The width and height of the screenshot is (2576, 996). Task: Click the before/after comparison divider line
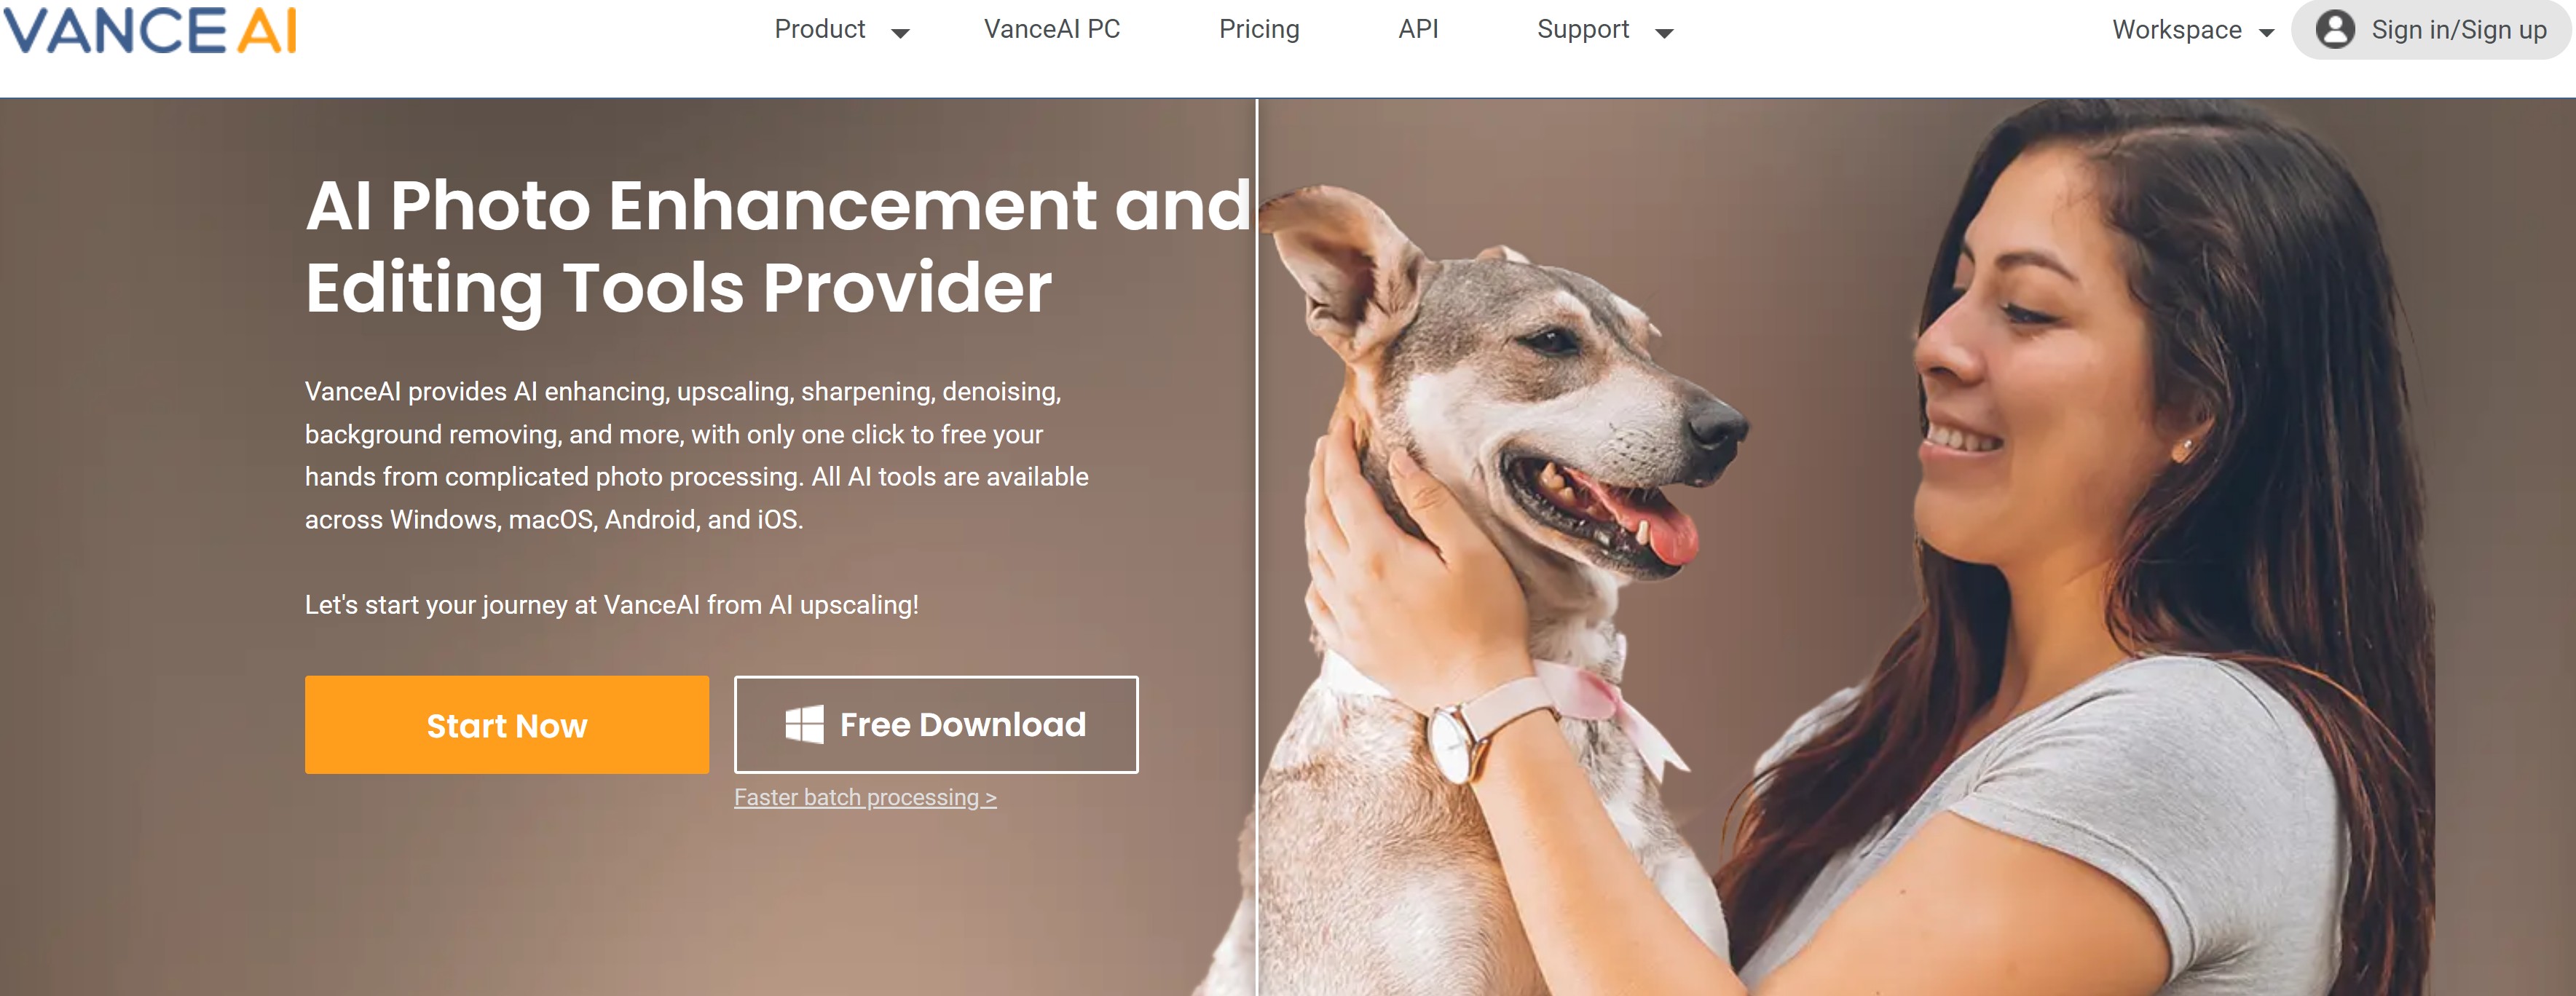[1257, 547]
